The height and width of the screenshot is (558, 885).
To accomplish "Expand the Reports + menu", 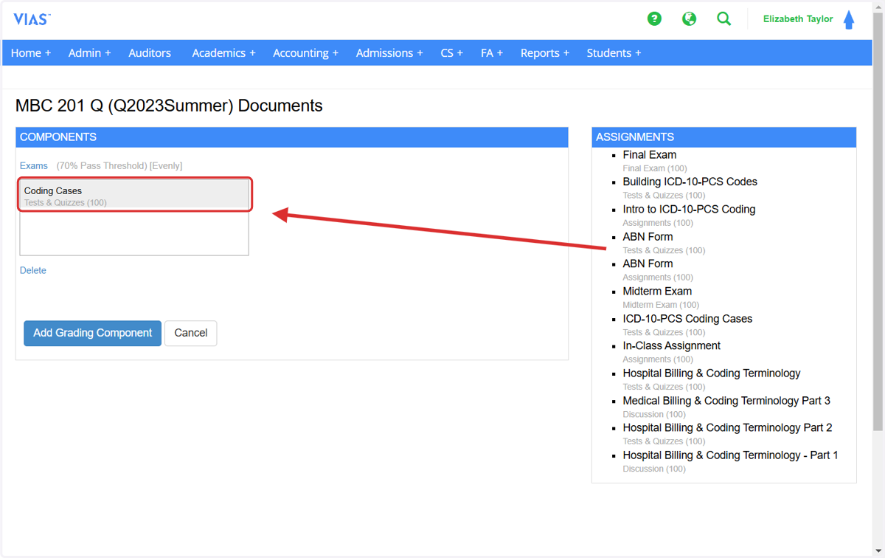I will tap(545, 53).
